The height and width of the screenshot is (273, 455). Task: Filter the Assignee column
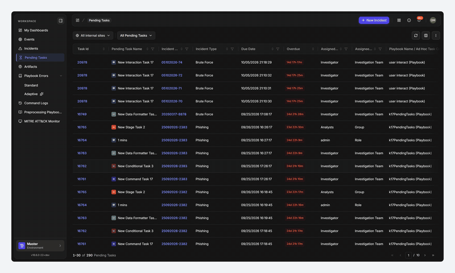point(380,49)
